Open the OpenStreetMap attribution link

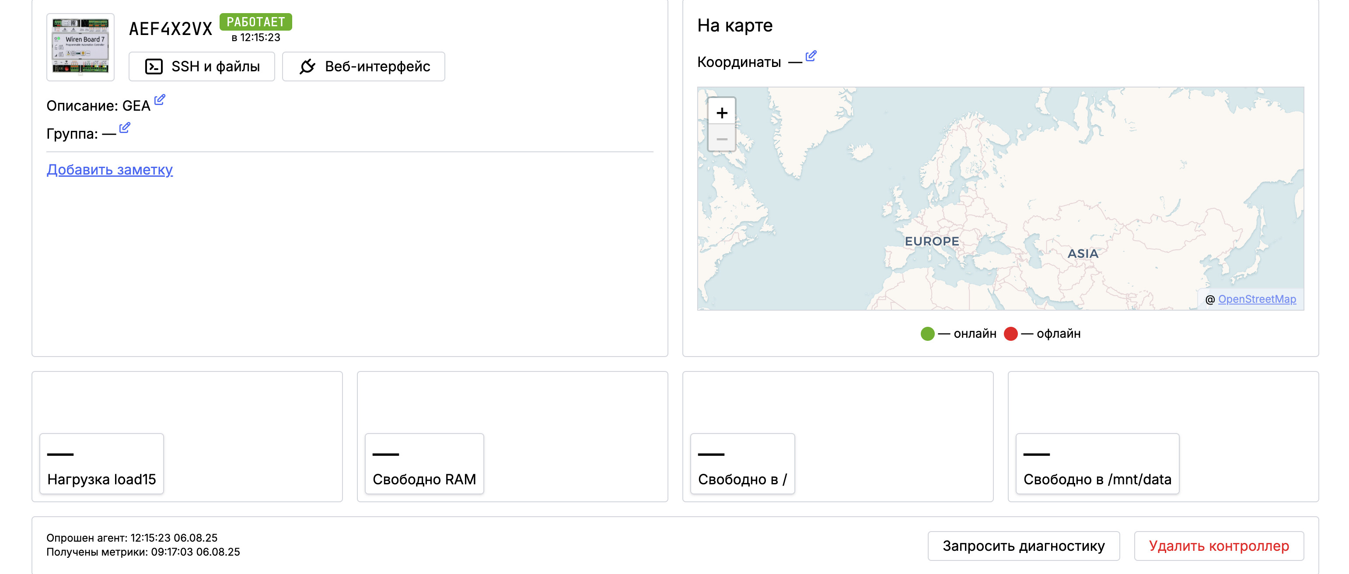coord(1257,299)
